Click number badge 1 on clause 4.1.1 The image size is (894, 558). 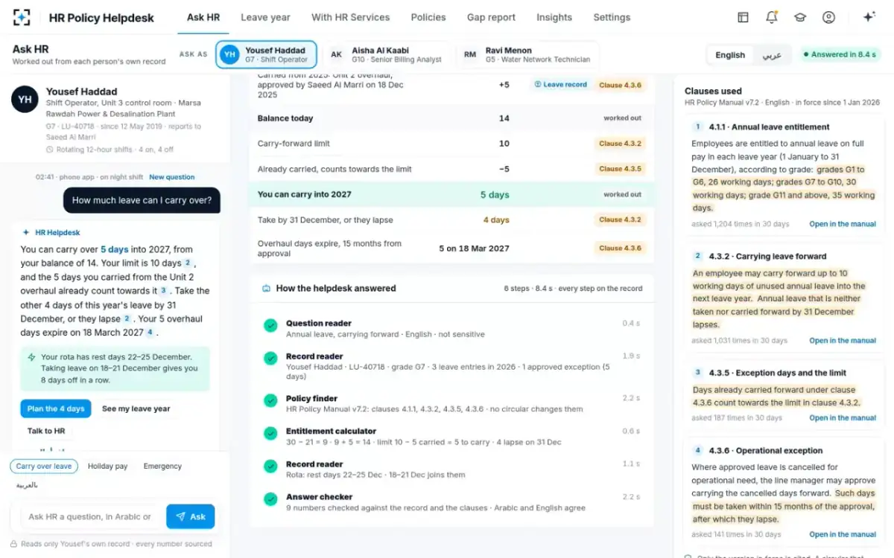698,127
